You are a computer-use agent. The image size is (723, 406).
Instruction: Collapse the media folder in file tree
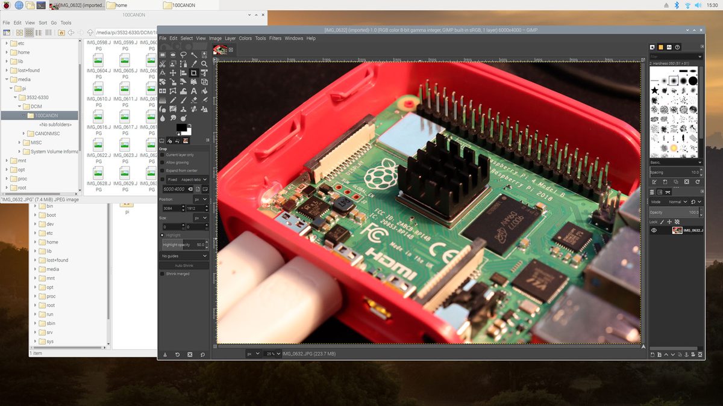click(x=7, y=79)
